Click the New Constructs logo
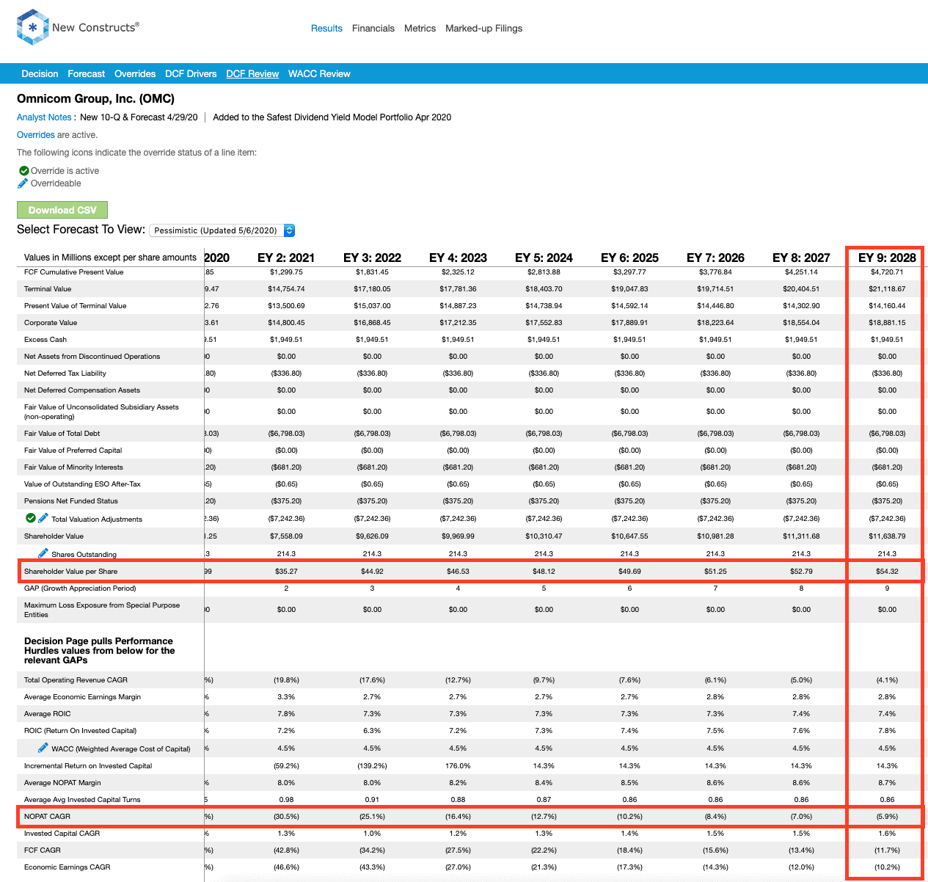The image size is (928, 882). click(x=78, y=28)
